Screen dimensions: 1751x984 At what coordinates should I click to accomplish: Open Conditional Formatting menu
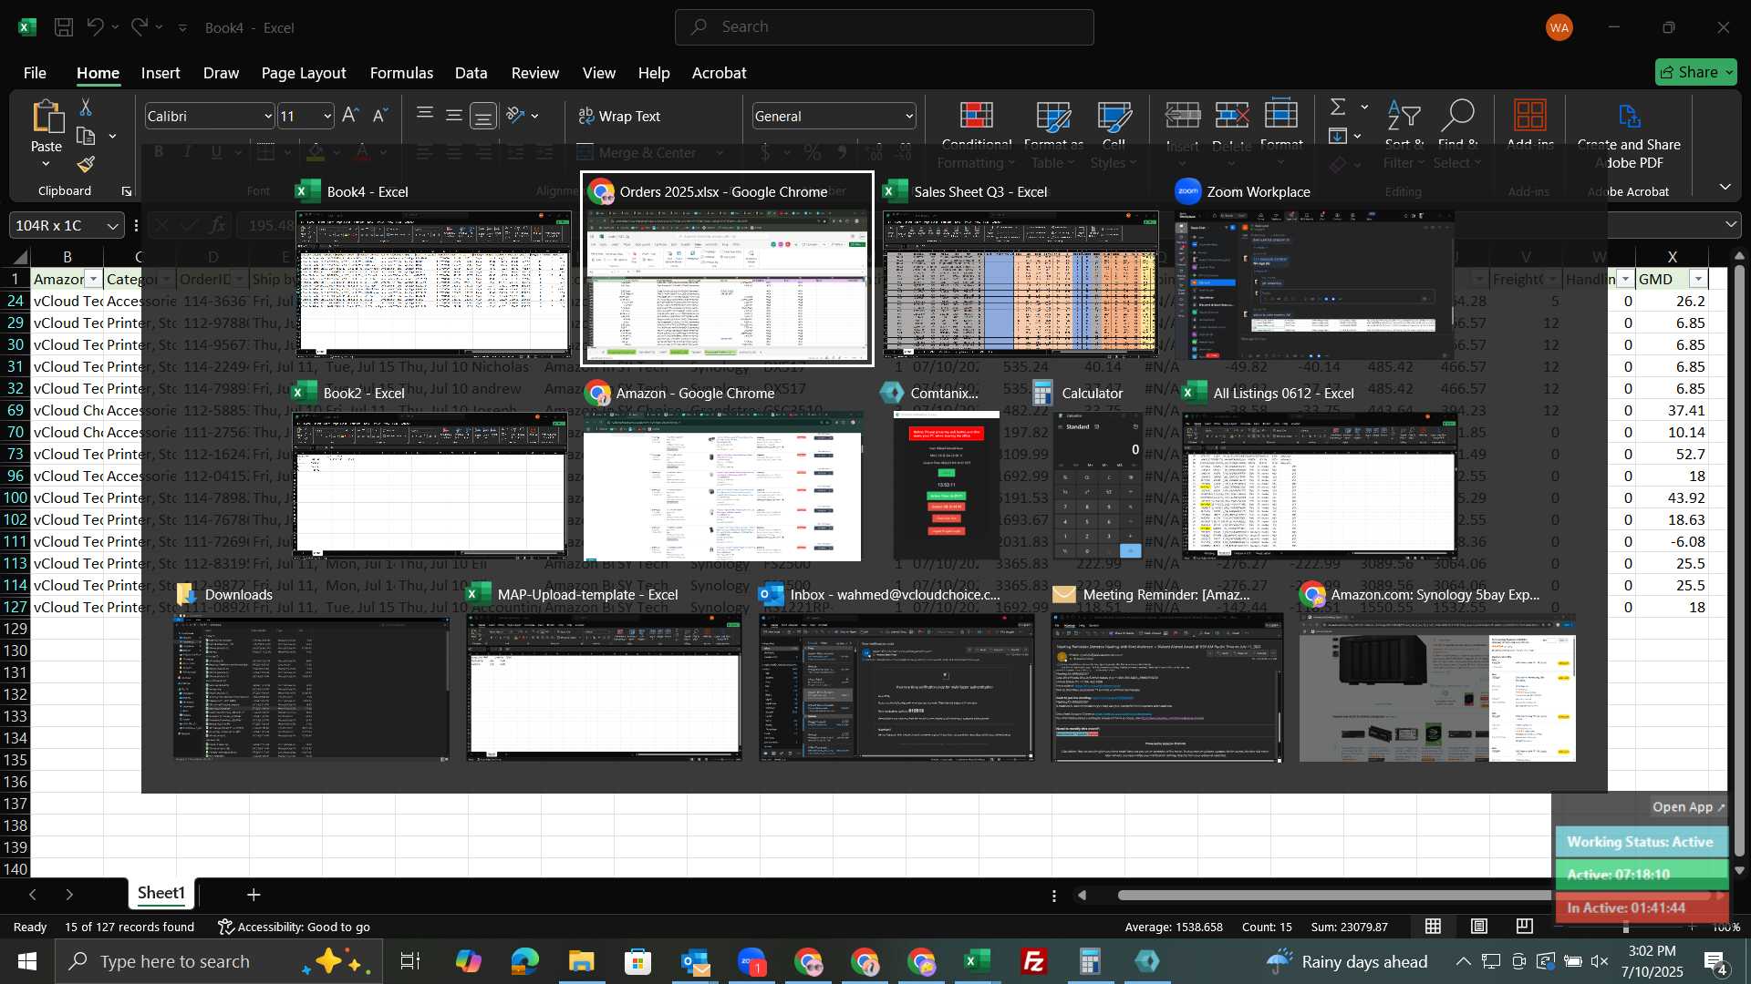[977, 135]
